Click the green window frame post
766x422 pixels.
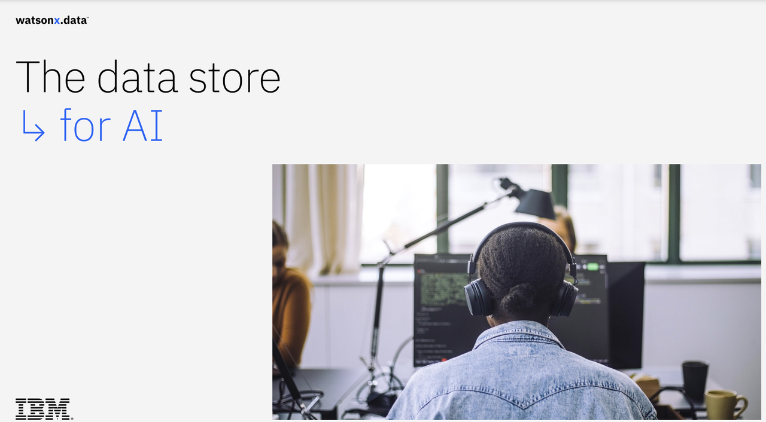click(x=674, y=213)
